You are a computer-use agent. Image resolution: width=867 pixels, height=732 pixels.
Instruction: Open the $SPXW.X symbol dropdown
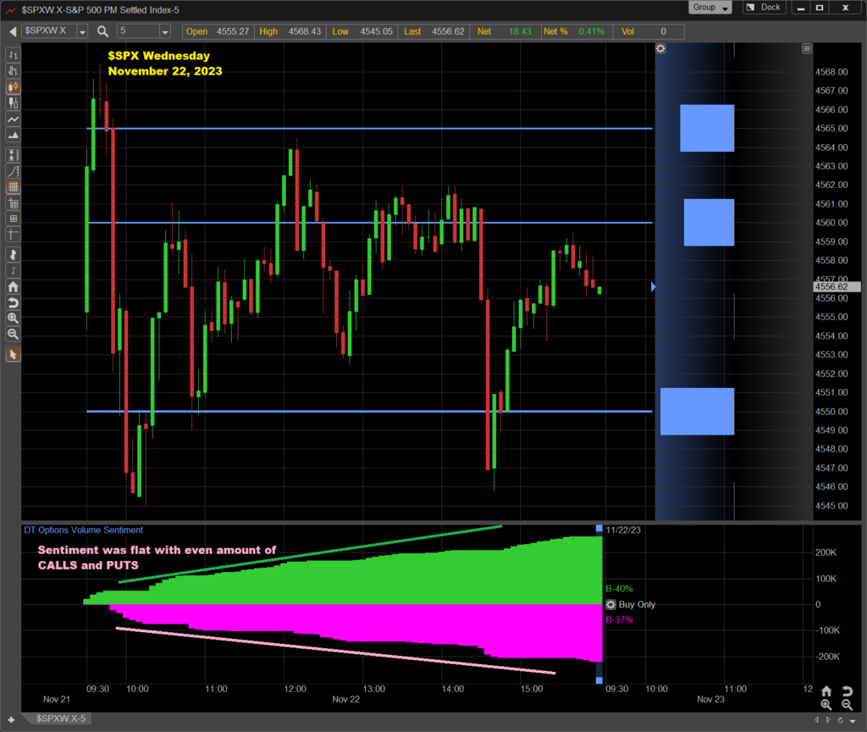pos(82,31)
